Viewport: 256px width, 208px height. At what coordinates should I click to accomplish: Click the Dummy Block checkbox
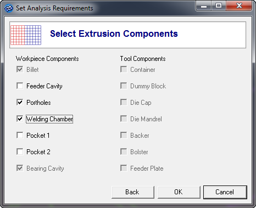point(124,86)
